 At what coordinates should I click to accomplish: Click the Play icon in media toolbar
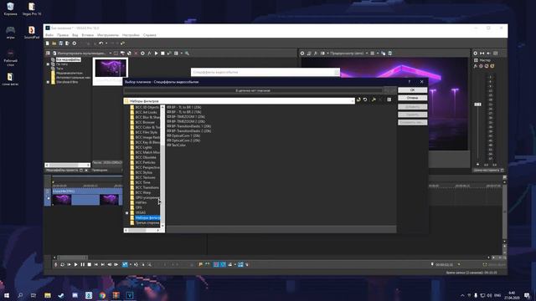[157, 54]
